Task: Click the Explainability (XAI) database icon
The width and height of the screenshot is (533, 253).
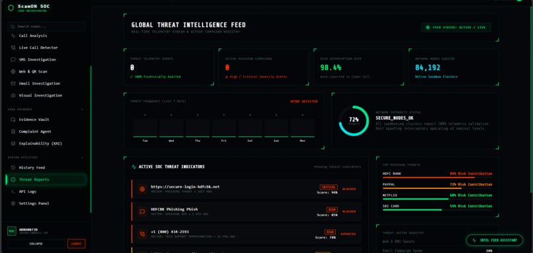Action: point(13,143)
